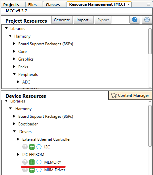Expand the Bootloader node

[x=14, y=124]
